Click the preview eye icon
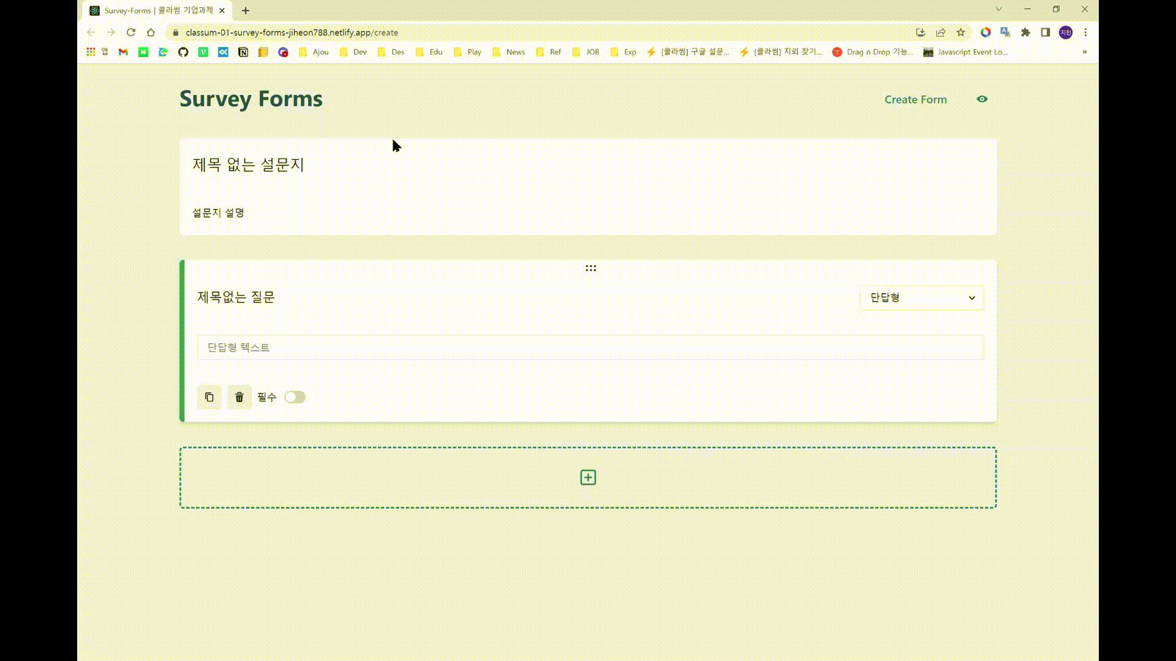 pyautogui.click(x=982, y=99)
